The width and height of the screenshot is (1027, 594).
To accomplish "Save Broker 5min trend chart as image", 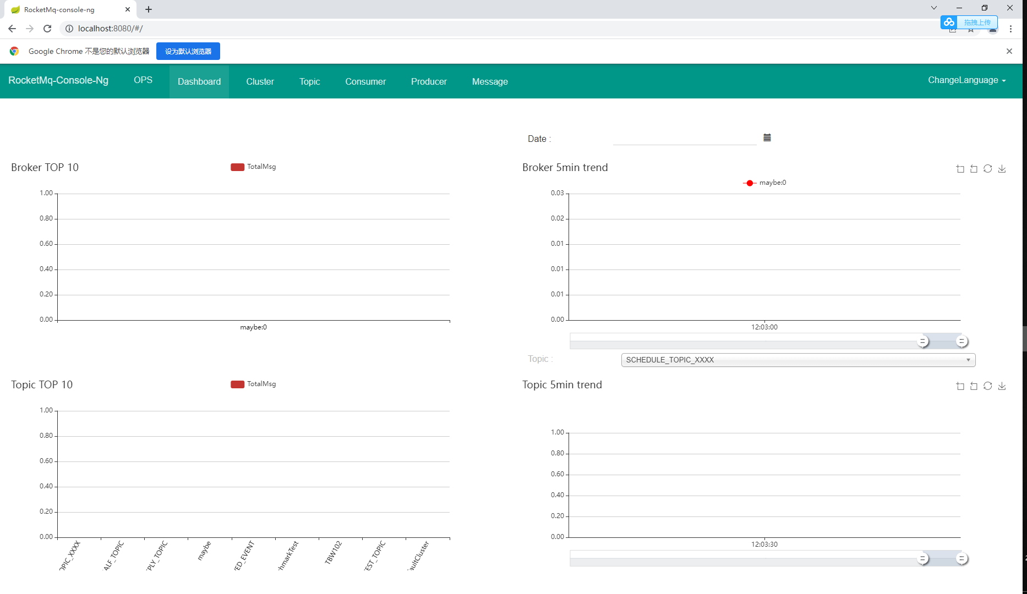I will [x=1002, y=169].
